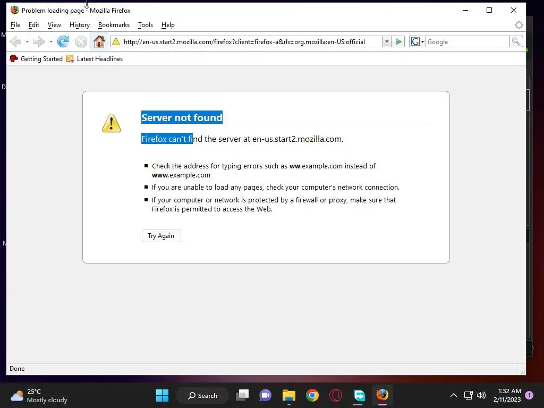Click the 'firewall or proxy' bullet line
This screenshot has height=408, width=544.
point(274,205)
